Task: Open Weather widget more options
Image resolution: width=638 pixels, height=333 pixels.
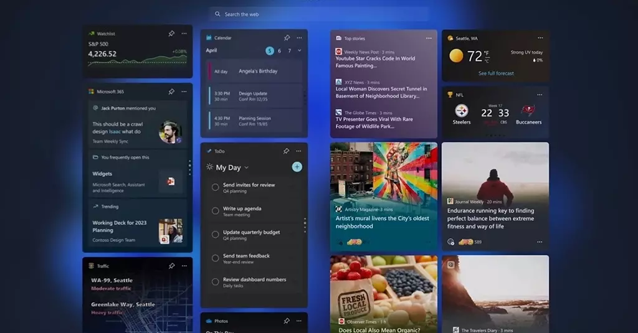Action: 541,38
